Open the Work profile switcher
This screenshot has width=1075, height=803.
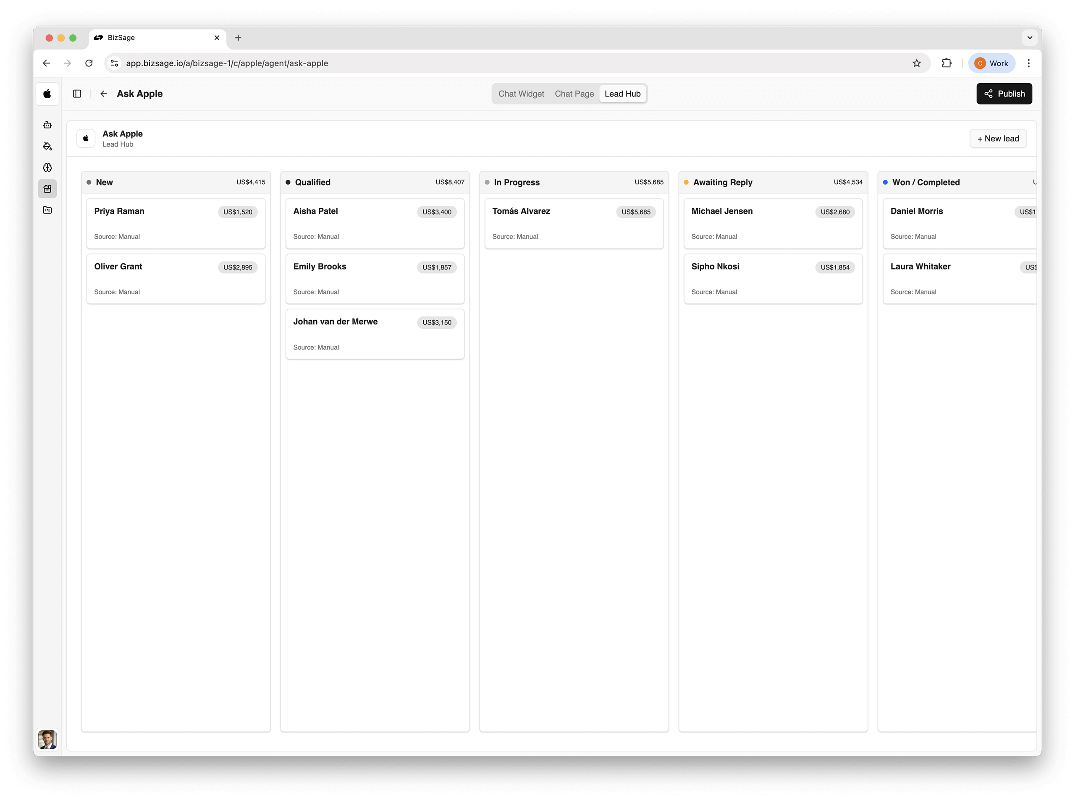pos(991,63)
